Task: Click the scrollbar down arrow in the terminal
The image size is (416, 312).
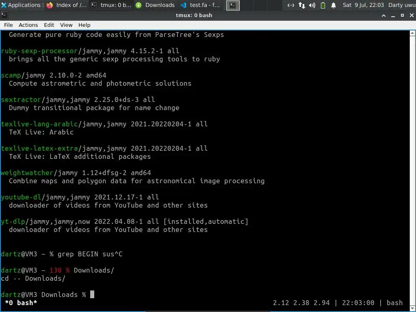Action: coord(413,308)
